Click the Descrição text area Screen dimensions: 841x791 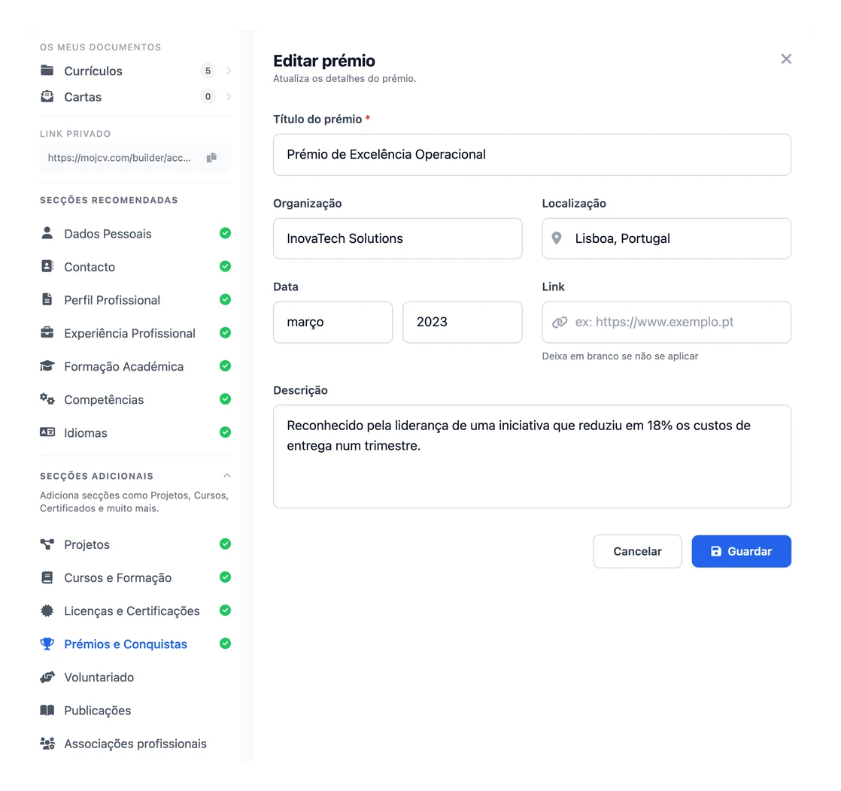(x=532, y=456)
